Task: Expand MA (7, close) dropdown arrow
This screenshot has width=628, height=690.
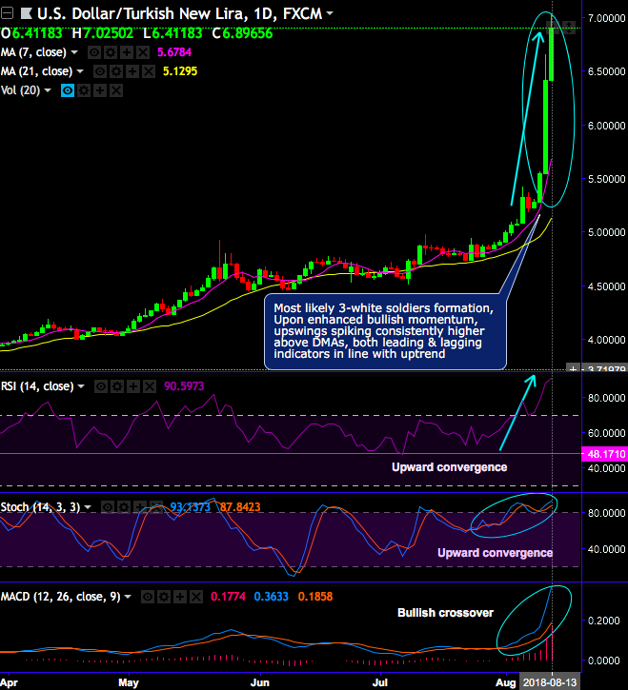Action: (74, 52)
